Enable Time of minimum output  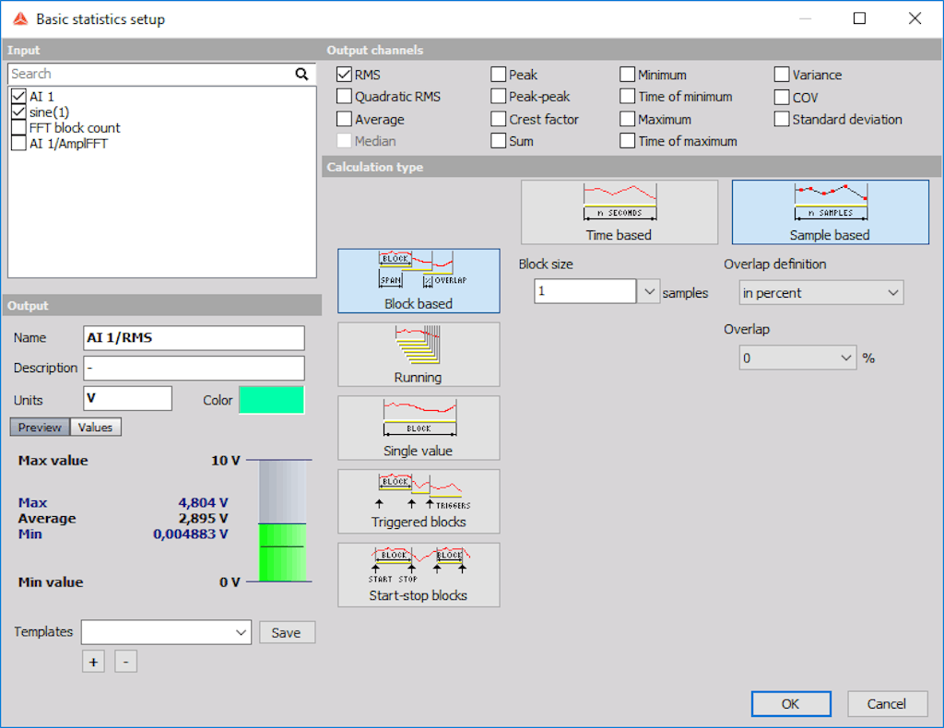coord(627,96)
